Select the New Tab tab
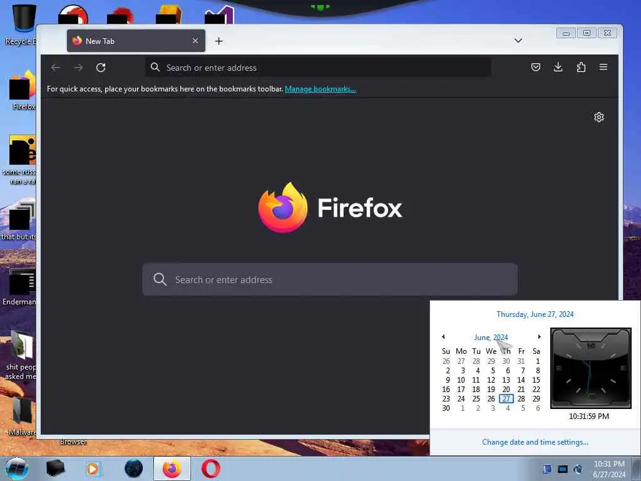The height and width of the screenshot is (481, 641). pyautogui.click(x=136, y=41)
